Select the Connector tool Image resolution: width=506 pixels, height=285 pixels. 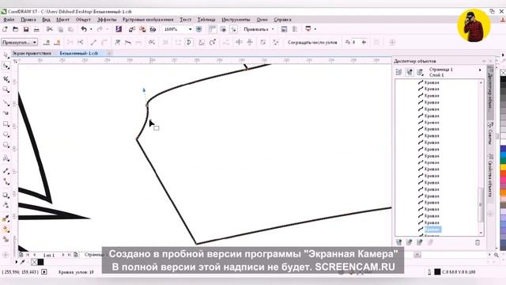(6, 181)
